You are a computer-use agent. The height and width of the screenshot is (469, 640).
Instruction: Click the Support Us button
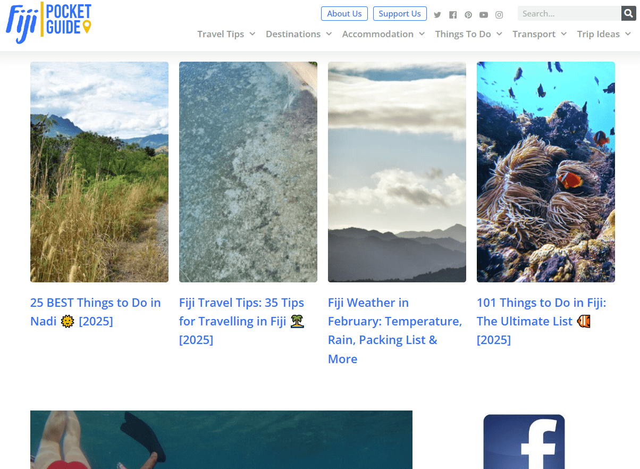[x=400, y=13]
